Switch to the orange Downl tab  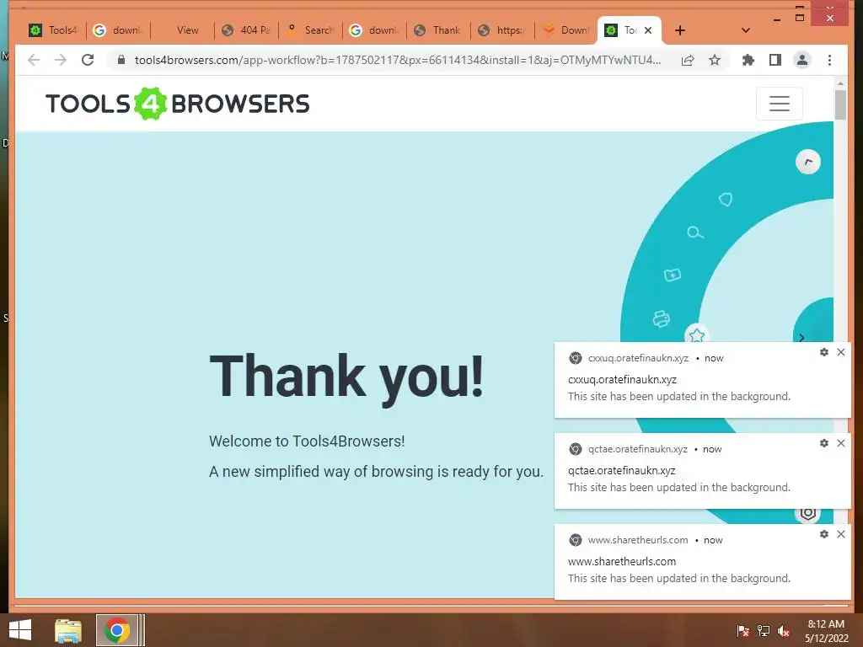click(x=566, y=30)
